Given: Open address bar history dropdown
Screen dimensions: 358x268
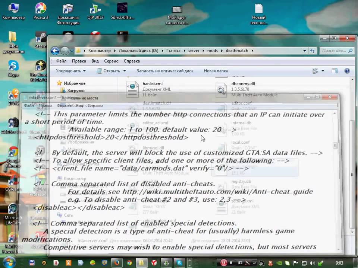Looking at the screenshot, I should point(305,51).
